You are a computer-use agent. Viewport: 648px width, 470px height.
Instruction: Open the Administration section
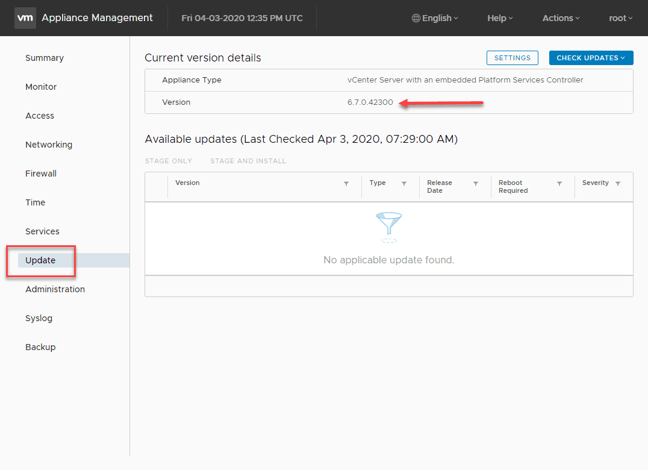(x=55, y=289)
